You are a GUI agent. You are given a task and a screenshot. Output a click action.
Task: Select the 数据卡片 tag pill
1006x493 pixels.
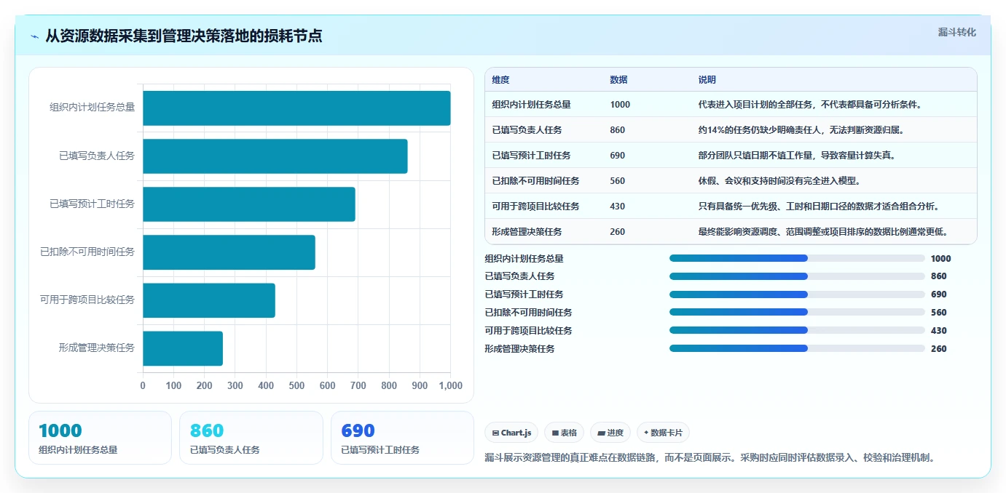(663, 433)
